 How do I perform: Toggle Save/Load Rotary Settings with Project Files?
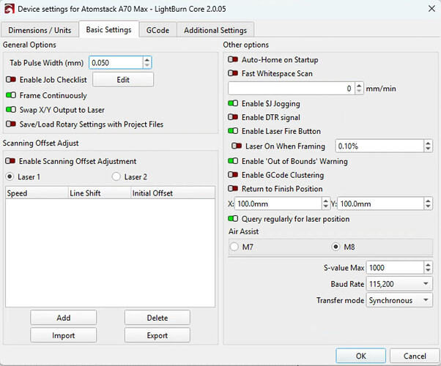11,124
